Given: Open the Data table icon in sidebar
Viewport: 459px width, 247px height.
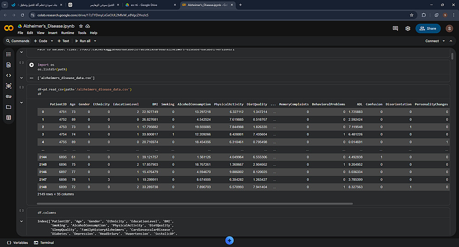Looking at the screenshot, I should (x=8, y=118).
